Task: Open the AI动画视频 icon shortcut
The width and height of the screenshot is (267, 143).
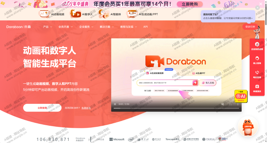Action: pyautogui.click(x=52, y=14)
